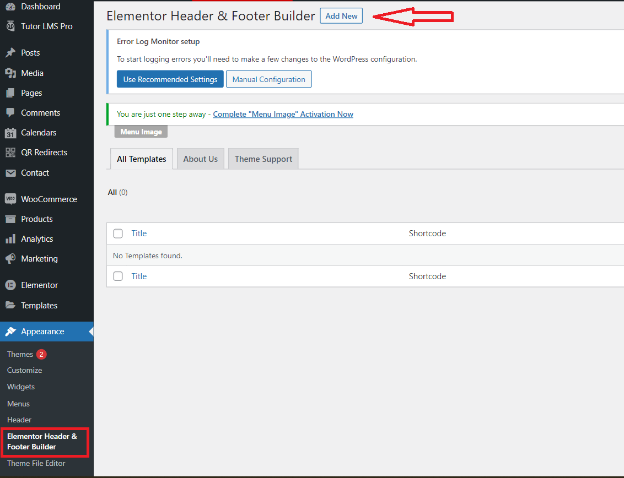Open WooCommerce menu item
The height and width of the screenshot is (478, 624).
49,199
